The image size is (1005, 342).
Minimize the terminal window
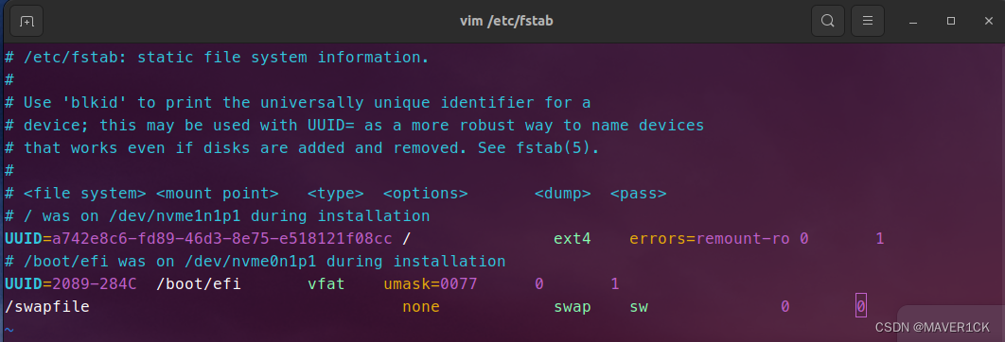tap(913, 21)
